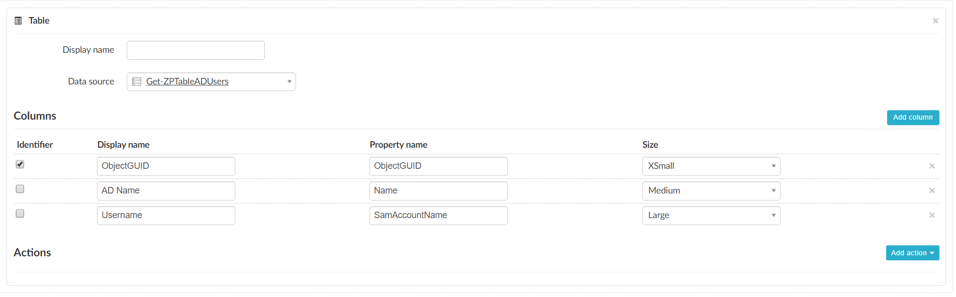Open the Add action menu
956x297 pixels.
coord(912,253)
